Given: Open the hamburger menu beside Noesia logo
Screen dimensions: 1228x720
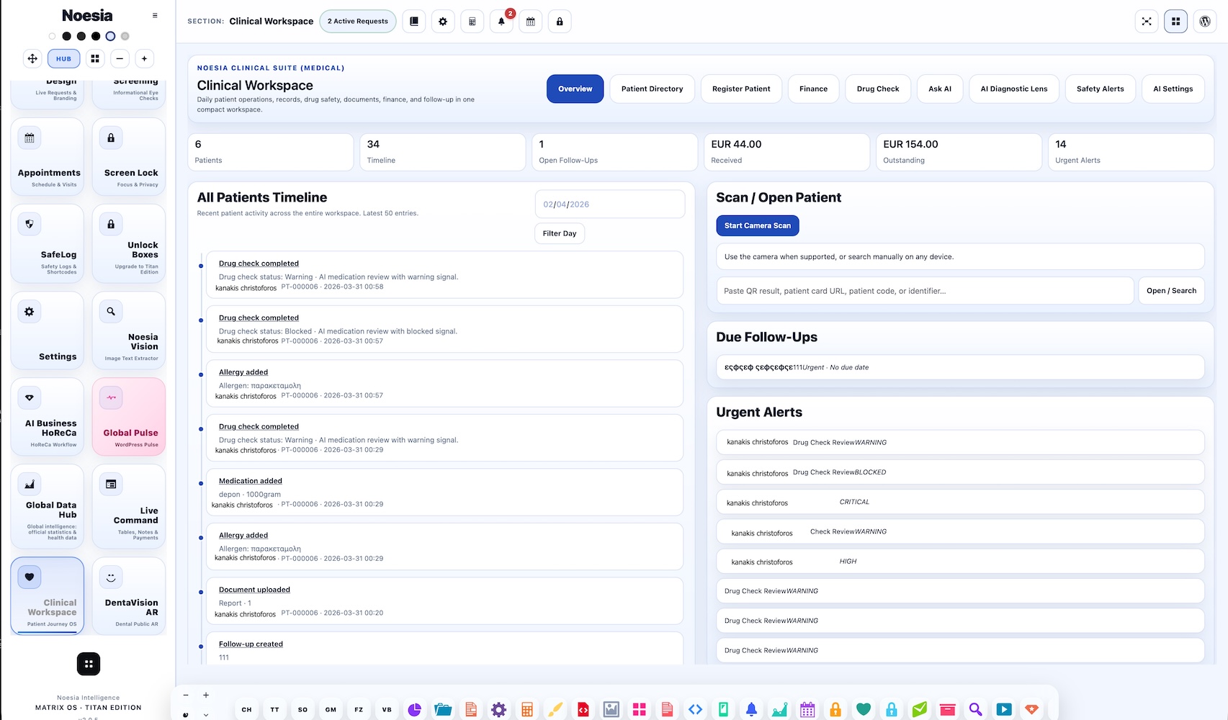Looking at the screenshot, I should pos(155,15).
